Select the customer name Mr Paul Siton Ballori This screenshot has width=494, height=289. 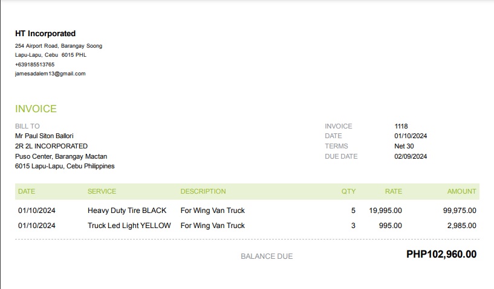coord(44,136)
